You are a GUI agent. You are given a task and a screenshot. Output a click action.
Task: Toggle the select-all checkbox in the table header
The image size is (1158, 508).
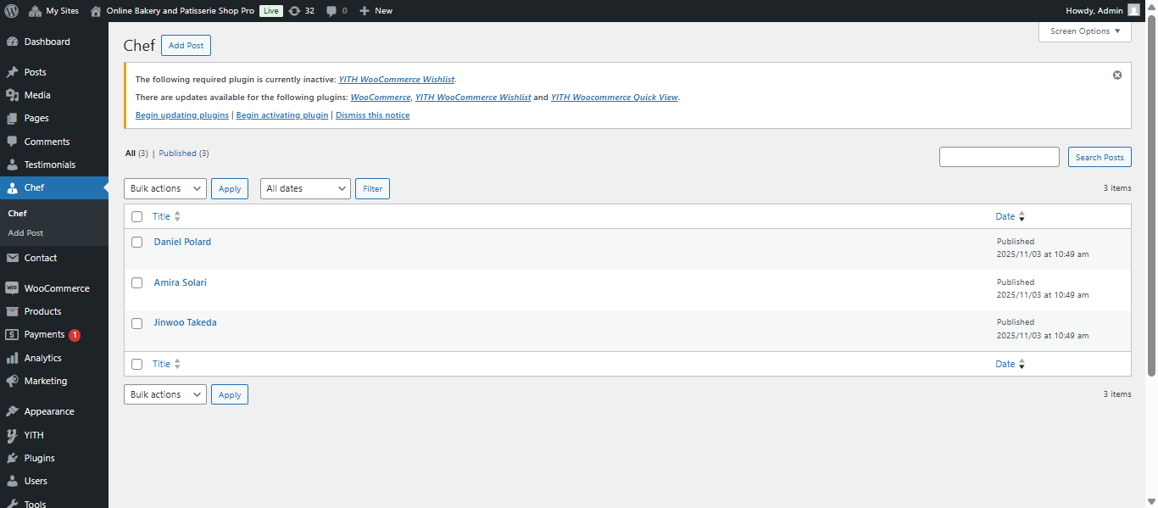[x=136, y=217]
